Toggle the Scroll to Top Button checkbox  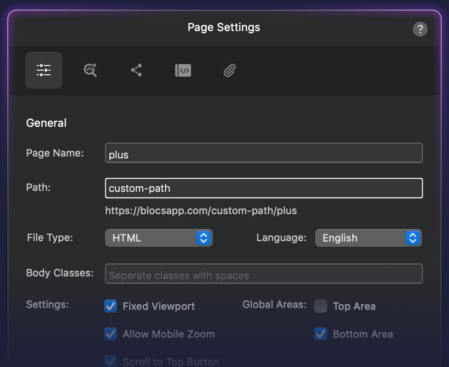(x=111, y=361)
